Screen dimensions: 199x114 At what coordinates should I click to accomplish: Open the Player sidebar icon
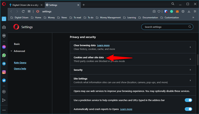(4, 92)
